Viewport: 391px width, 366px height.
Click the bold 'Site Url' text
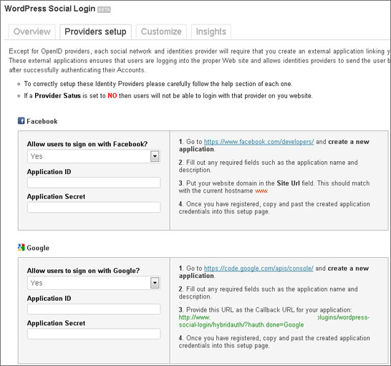pyautogui.click(x=289, y=183)
